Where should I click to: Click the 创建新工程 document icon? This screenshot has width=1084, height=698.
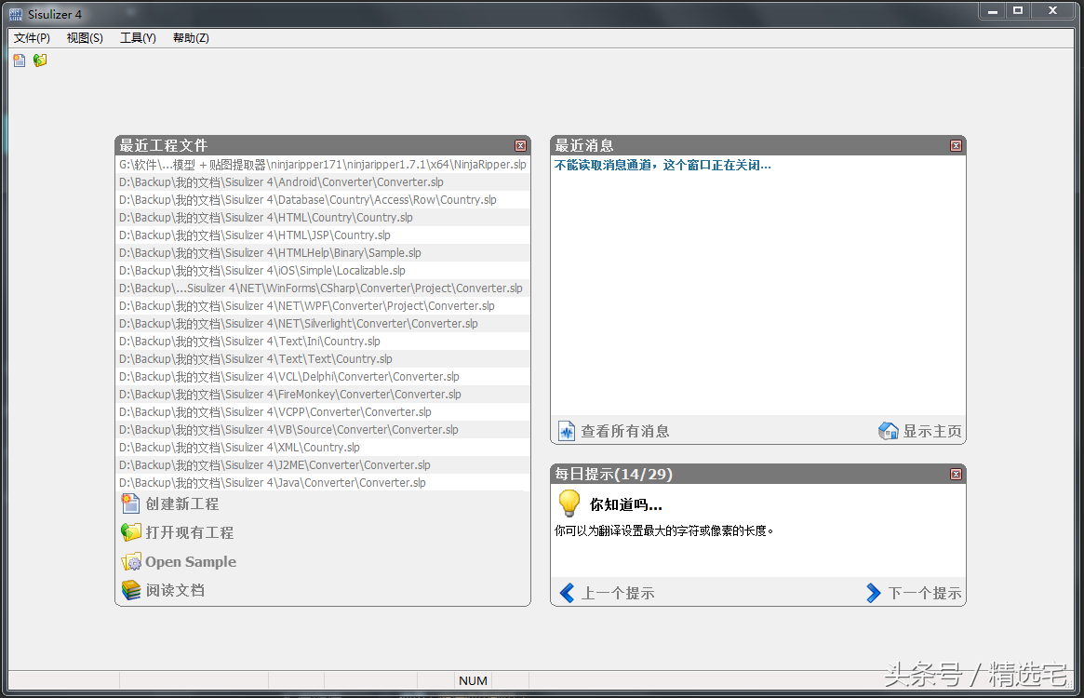(x=130, y=503)
